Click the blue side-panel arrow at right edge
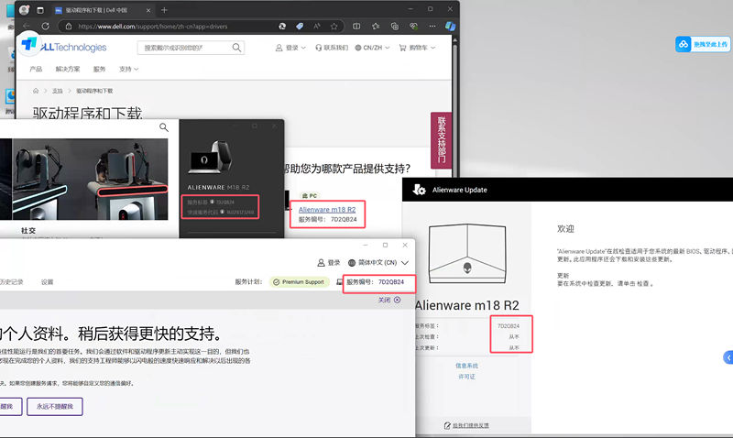Viewport: 733px width, 438px height. pos(728,357)
